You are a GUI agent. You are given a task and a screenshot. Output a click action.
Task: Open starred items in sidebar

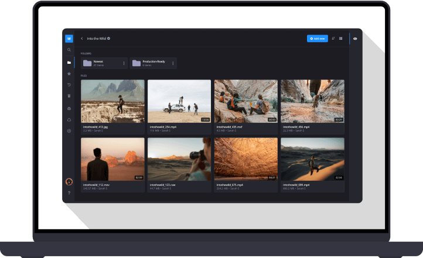point(69,74)
